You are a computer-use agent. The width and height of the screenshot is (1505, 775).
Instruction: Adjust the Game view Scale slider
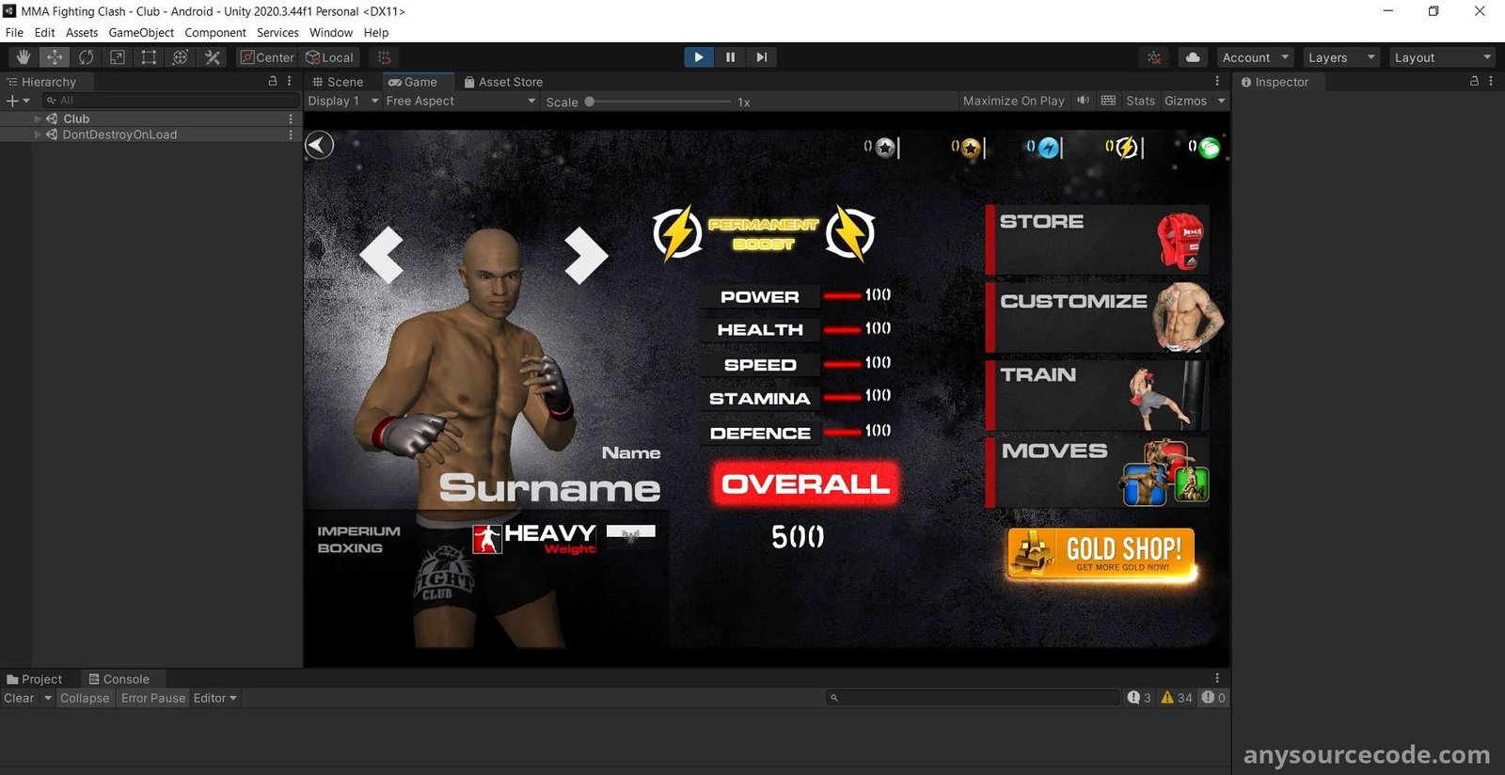coord(590,102)
